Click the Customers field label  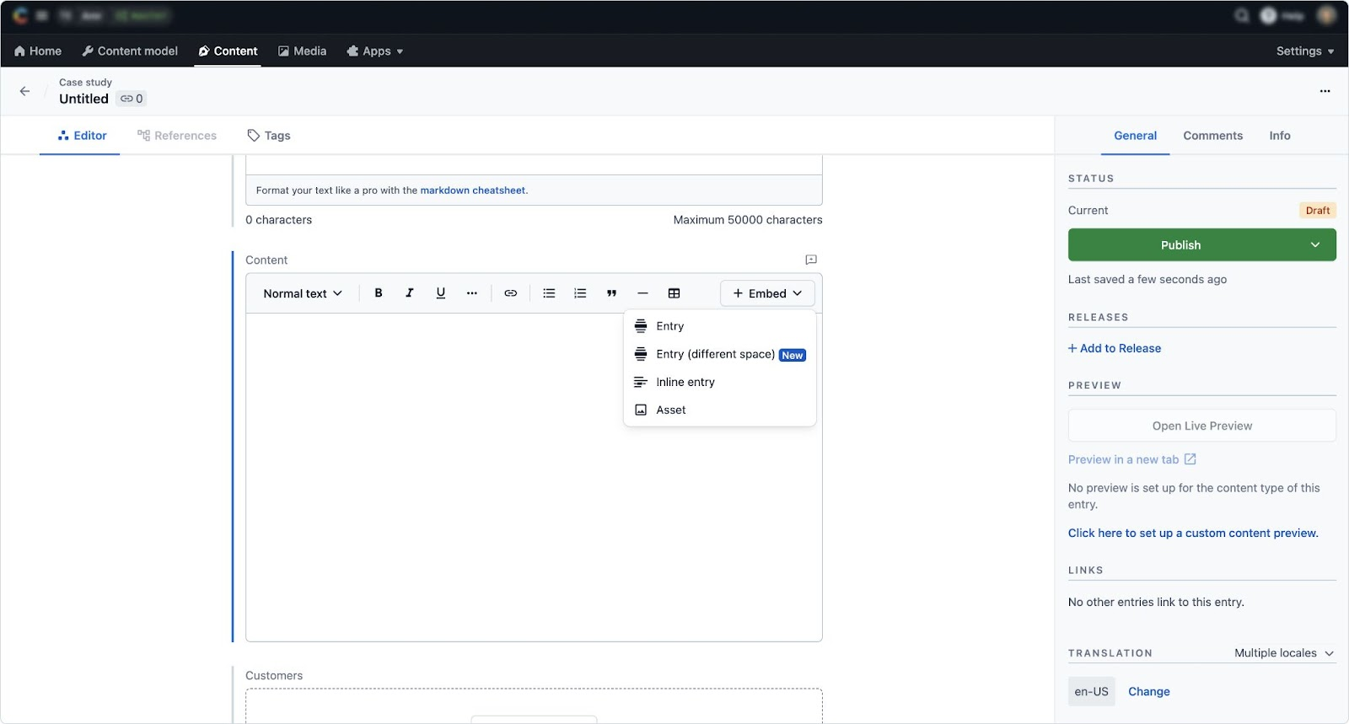[274, 676]
